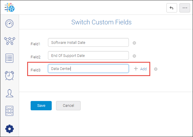Click the application logo at top left
Image resolution: width=193 pixels, height=137 pixels.
10,8
